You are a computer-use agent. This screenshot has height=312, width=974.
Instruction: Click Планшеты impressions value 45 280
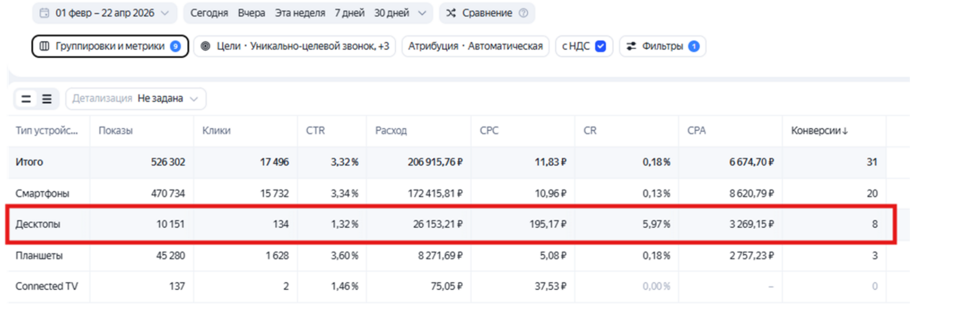point(170,255)
